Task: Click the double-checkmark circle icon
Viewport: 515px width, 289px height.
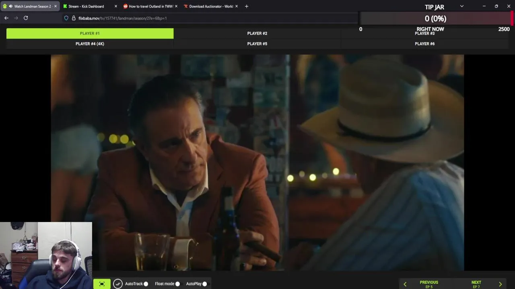Action: click(117, 284)
